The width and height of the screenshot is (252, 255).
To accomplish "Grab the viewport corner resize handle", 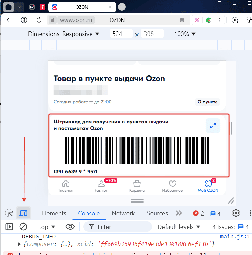I will pos(231,201).
